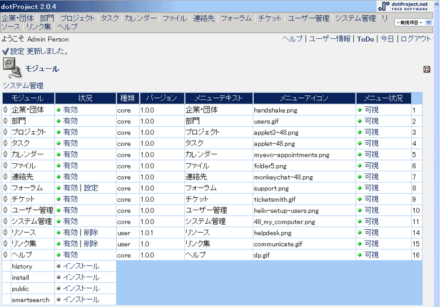
Task: Open ToDo link in user bar
Action: 366,39
